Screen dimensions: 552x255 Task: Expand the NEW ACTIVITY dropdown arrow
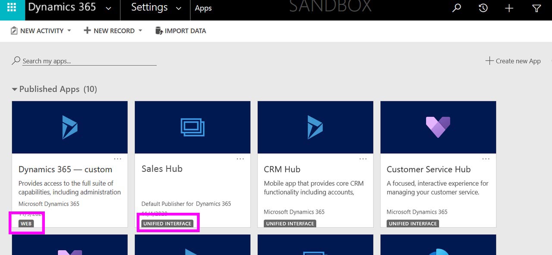(69, 31)
